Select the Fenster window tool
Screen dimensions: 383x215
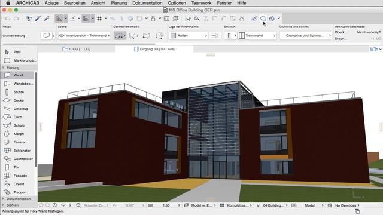pos(17,142)
